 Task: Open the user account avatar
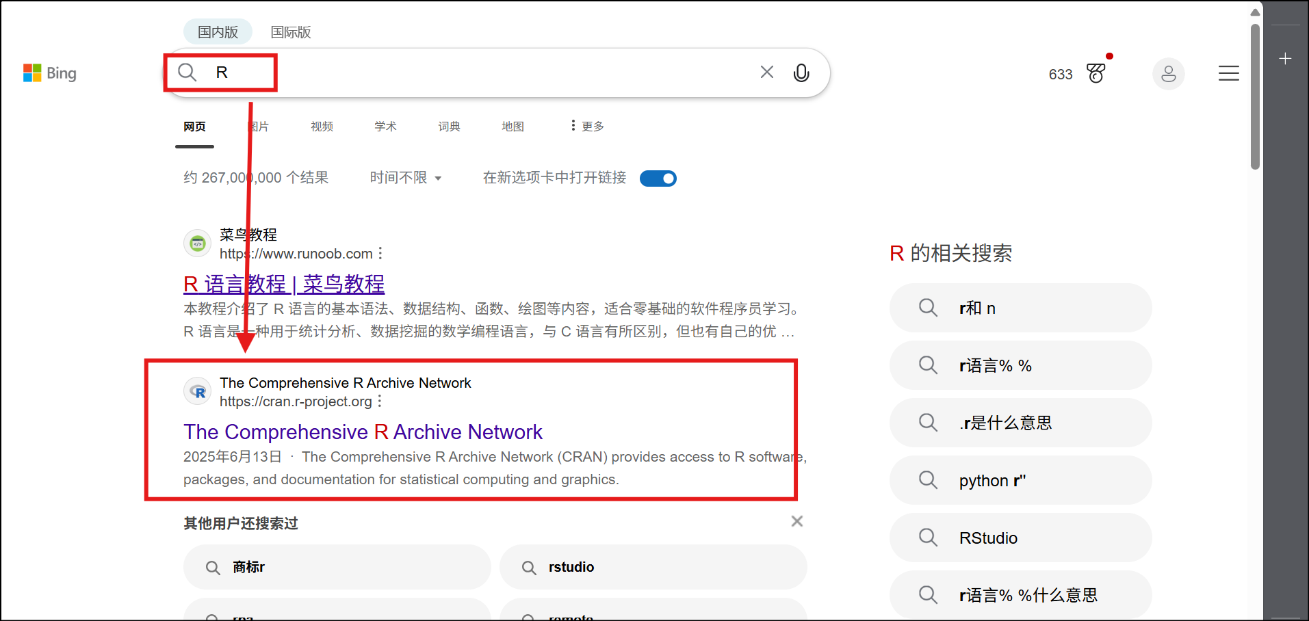(x=1169, y=73)
